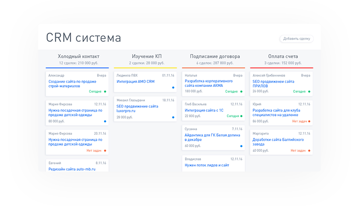Click blue status dot on Сусанна card
Viewport: 359px width, 206px height.
click(241, 146)
